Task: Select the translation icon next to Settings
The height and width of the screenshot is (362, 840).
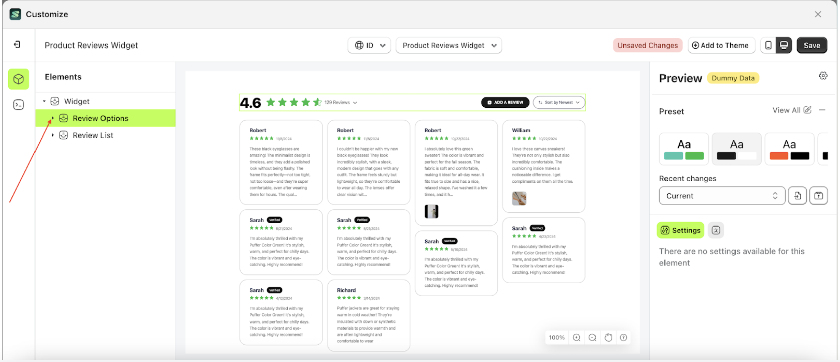Action: 715,230
